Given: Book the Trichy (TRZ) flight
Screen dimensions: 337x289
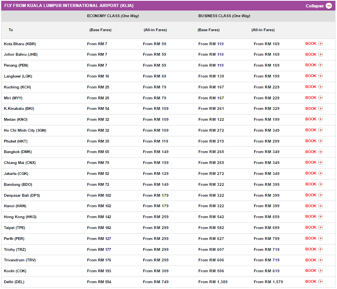Looking at the screenshot, I should click(311, 249).
